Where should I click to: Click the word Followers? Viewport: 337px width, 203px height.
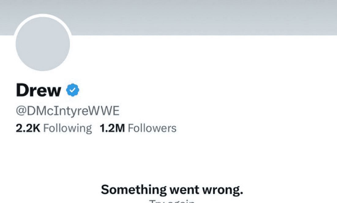pos(152,128)
